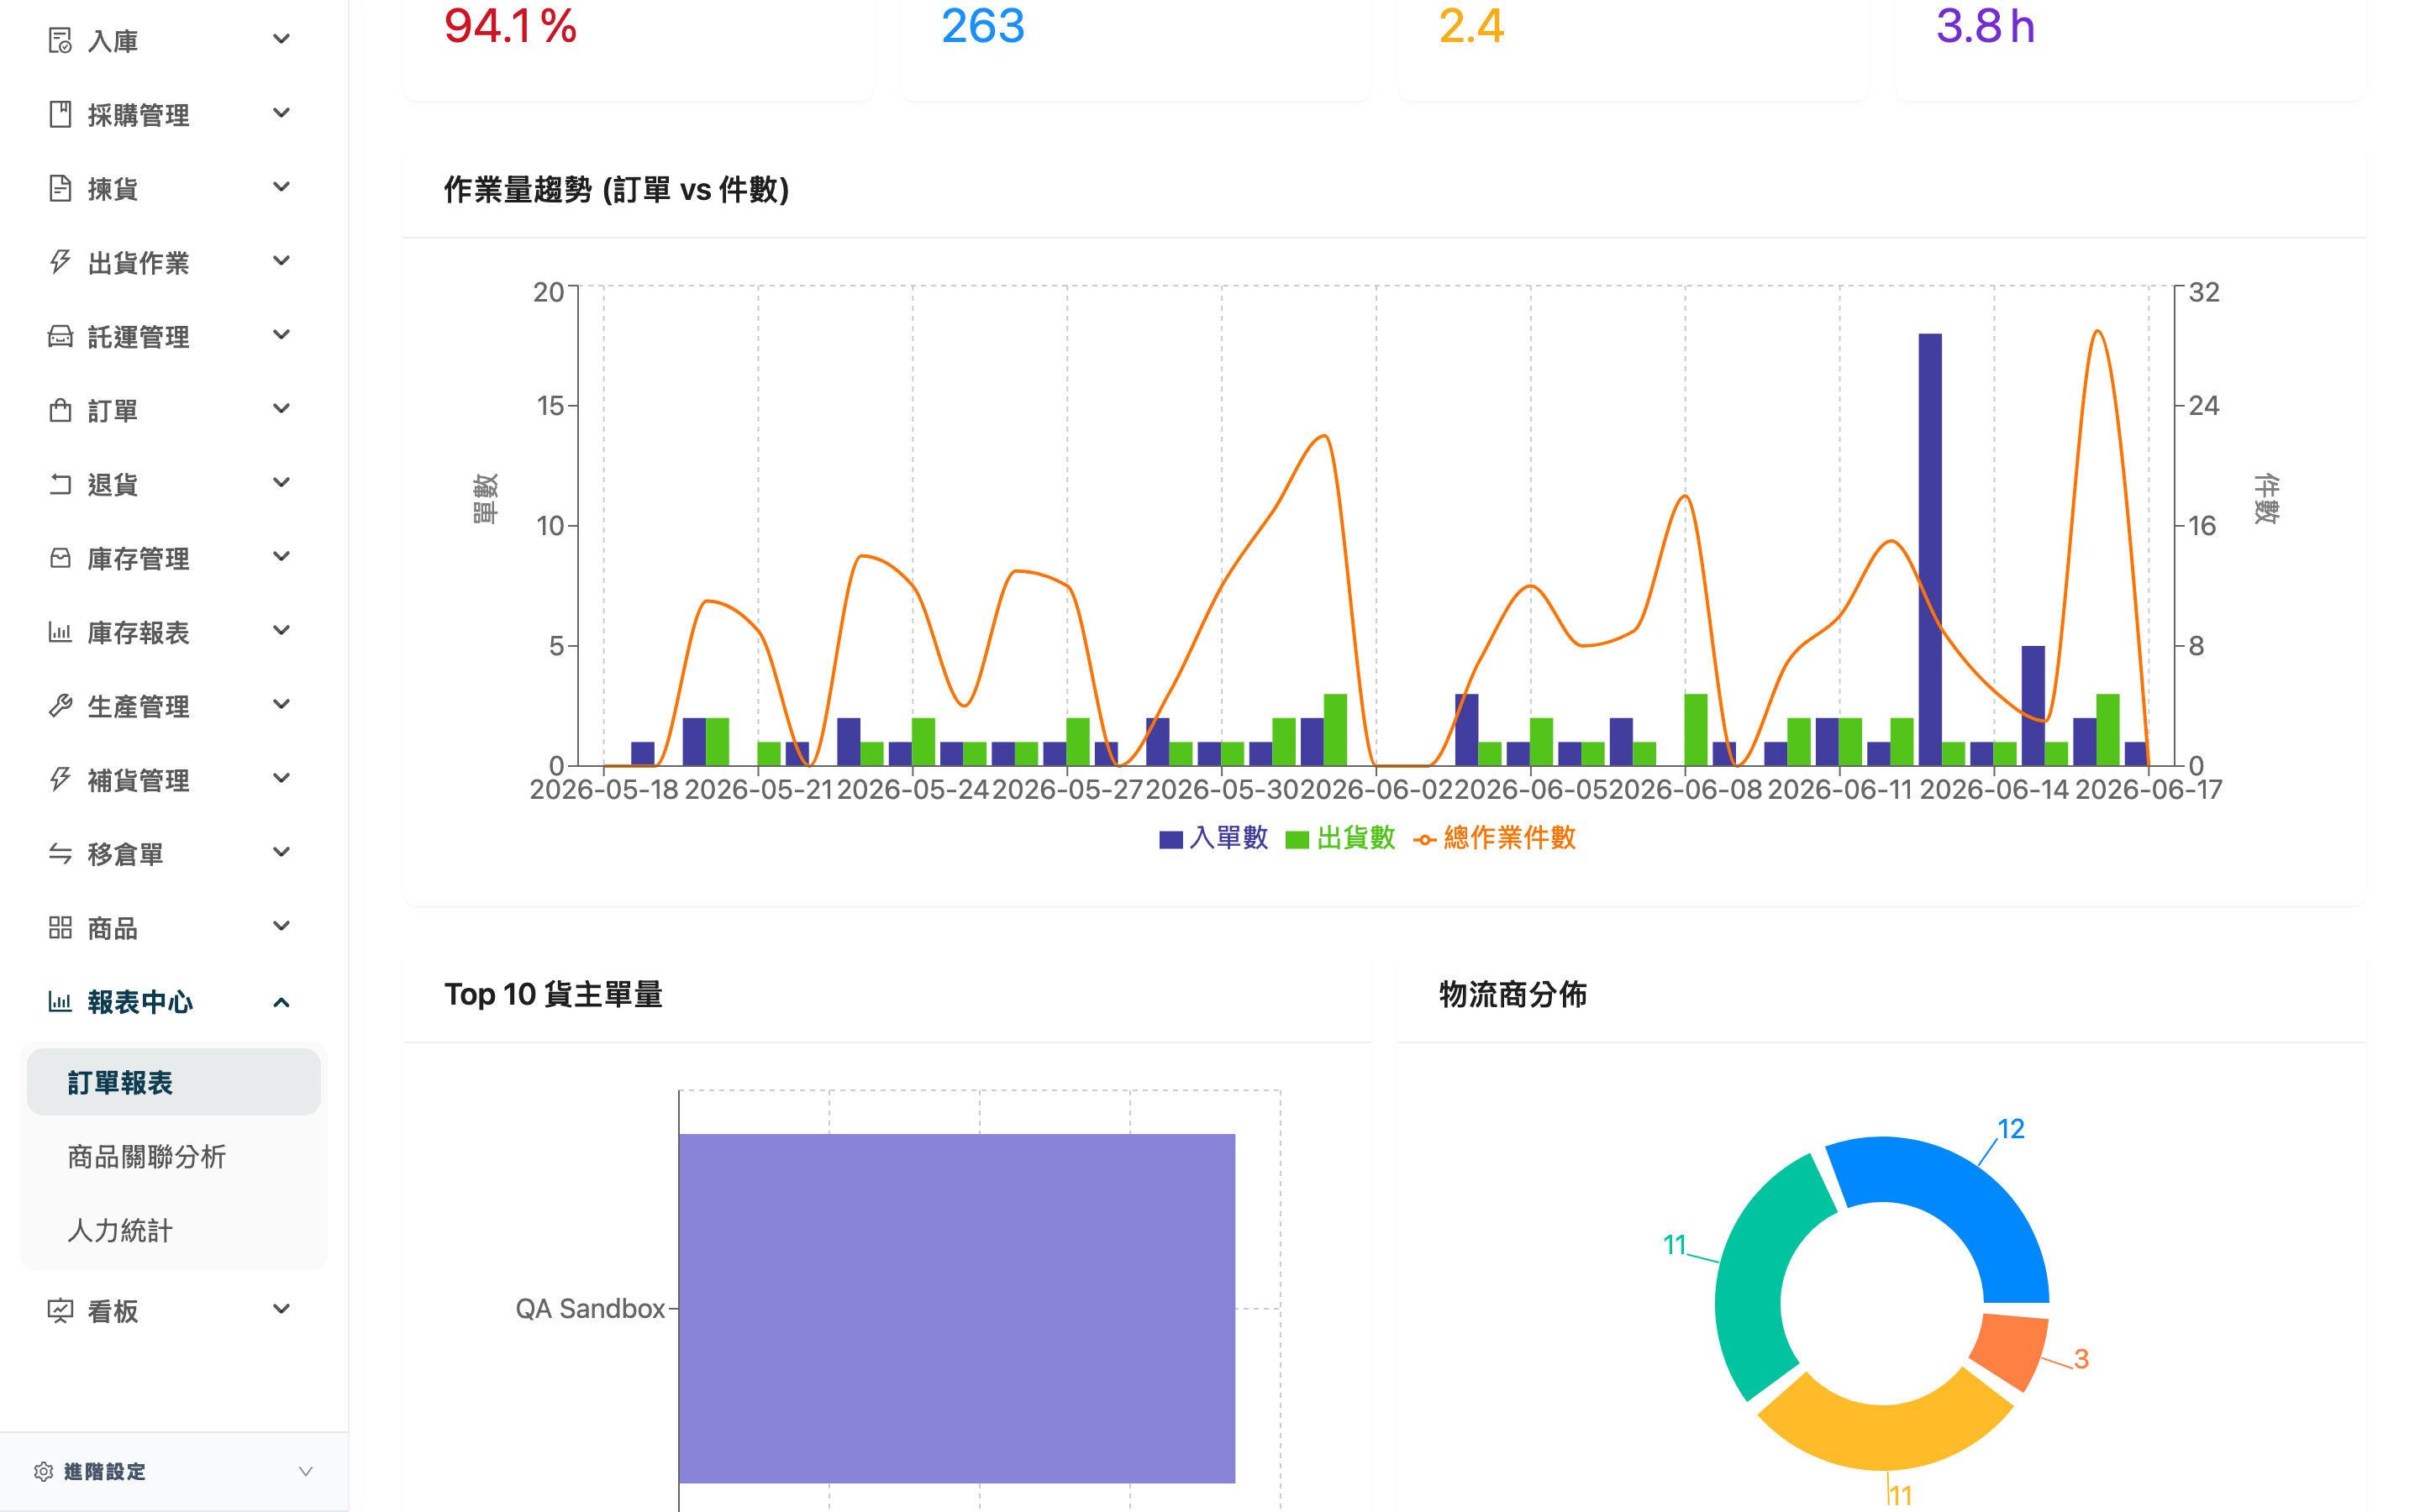Toggle 出貨數 legend series
This screenshot has height=1512, width=2420.
[x=1340, y=838]
